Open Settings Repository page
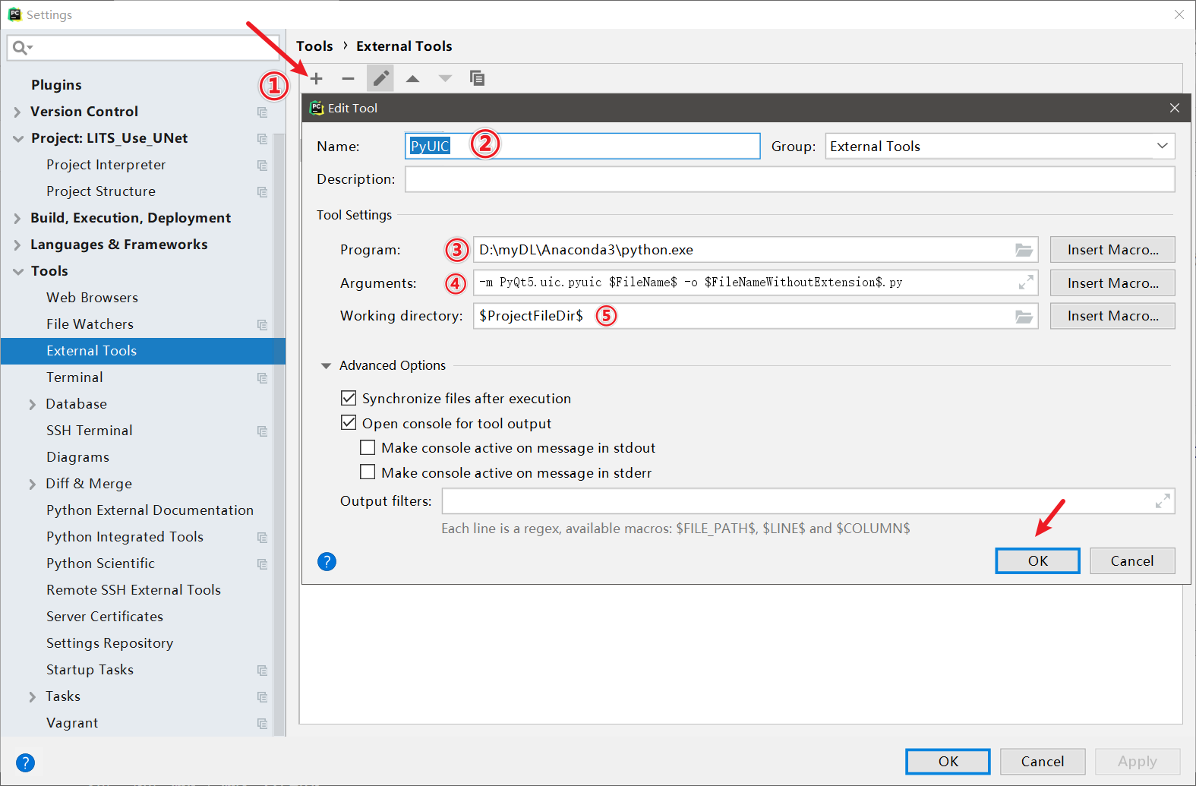Viewport: 1196px width, 786px height. [109, 642]
